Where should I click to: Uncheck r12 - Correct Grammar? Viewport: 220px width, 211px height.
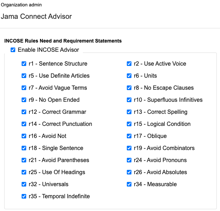coord(24,112)
